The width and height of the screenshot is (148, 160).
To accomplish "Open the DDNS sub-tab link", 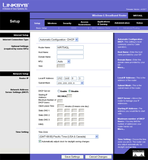I will [74, 28].
